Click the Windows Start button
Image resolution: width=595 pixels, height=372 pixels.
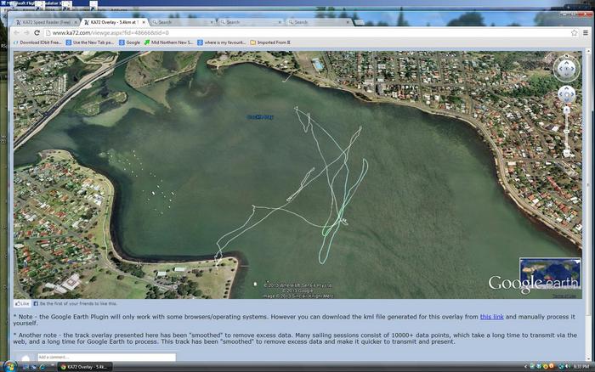[10, 366]
